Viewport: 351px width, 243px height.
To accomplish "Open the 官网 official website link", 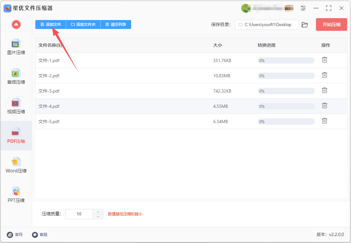I will tap(15, 234).
